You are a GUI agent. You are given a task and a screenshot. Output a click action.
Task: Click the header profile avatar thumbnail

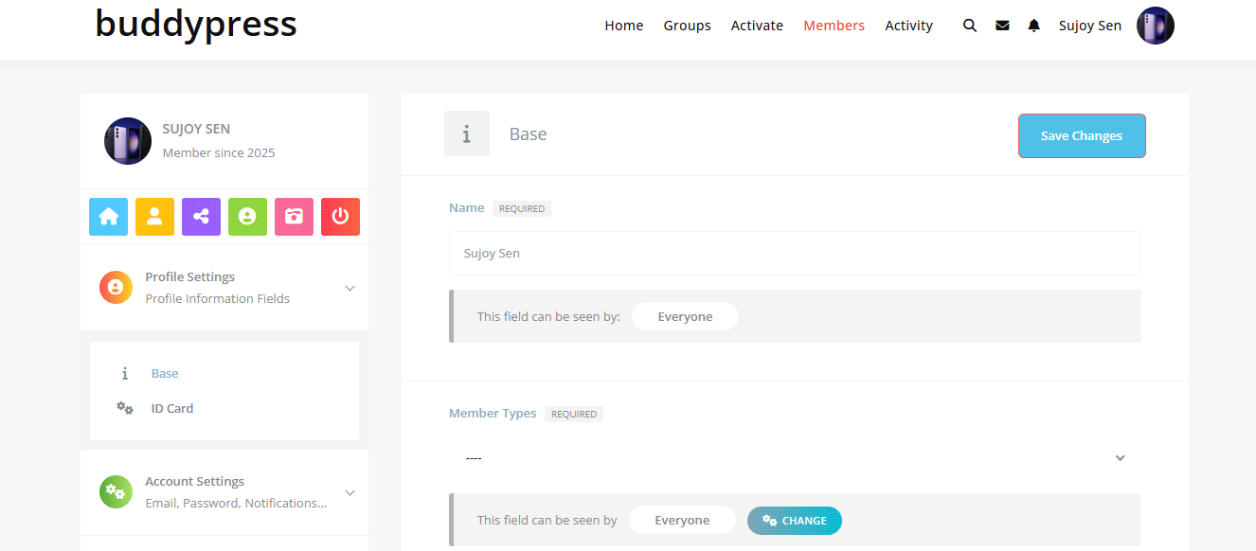1155,26
